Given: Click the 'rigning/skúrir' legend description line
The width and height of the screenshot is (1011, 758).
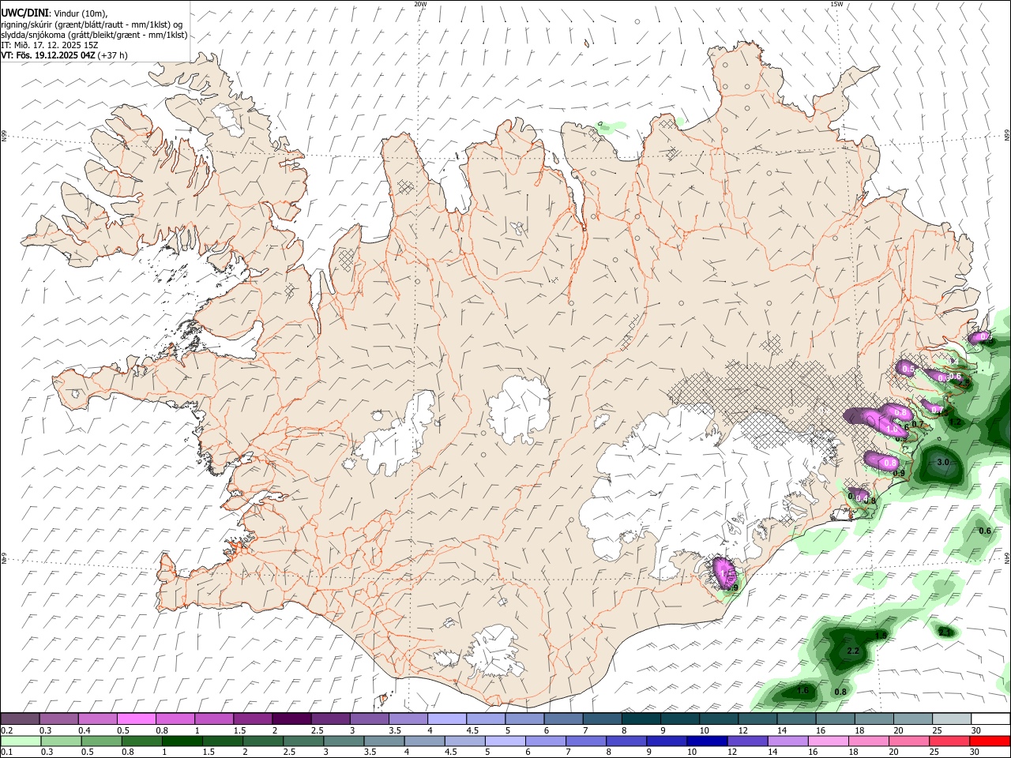Looking at the screenshot, I should click(92, 24).
